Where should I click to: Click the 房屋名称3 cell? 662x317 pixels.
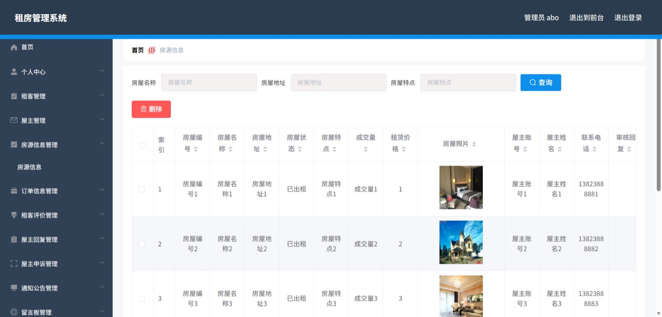(227, 299)
